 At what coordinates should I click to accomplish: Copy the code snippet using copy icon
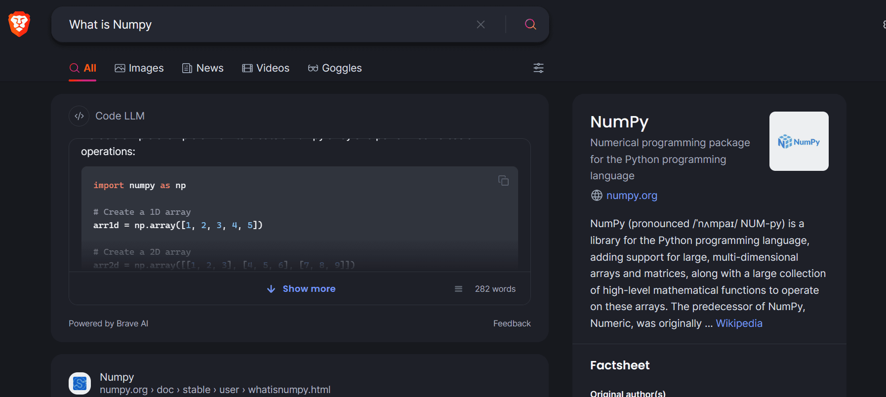point(503,181)
